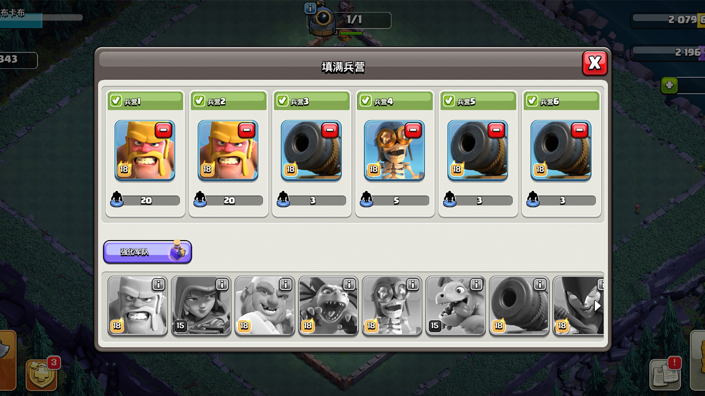
Task: Remove Bomber from army camp 4
Action: click(x=413, y=131)
